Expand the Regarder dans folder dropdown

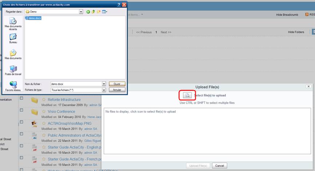tap(81, 12)
